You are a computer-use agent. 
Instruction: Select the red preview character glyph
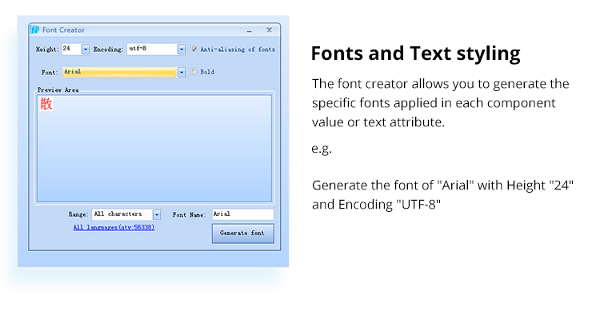[46, 104]
